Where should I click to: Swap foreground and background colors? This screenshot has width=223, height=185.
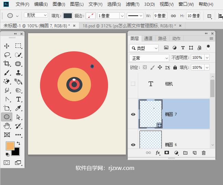pyautogui.click(x=18, y=143)
